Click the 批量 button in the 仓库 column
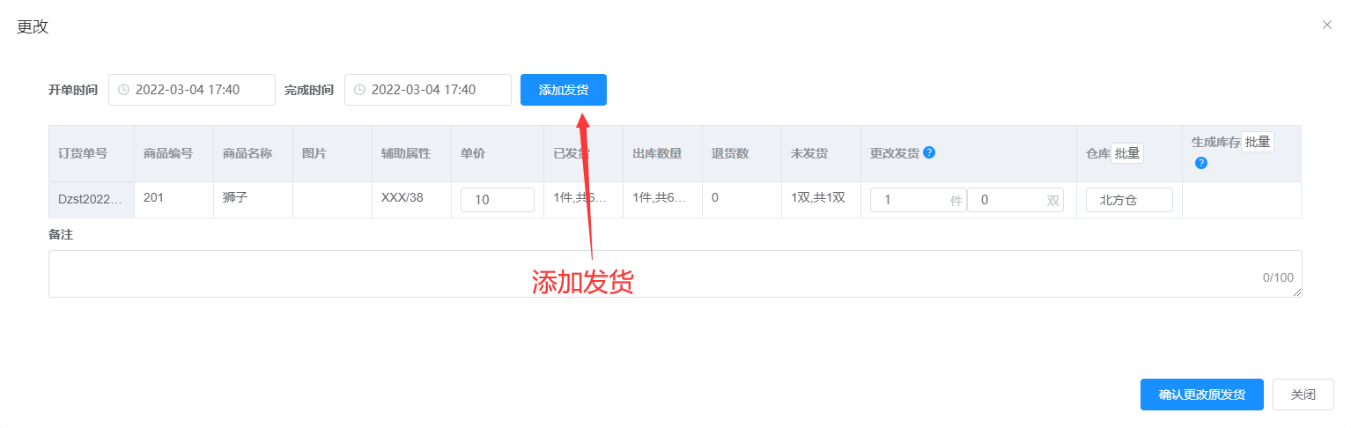 pyautogui.click(x=1126, y=153)
